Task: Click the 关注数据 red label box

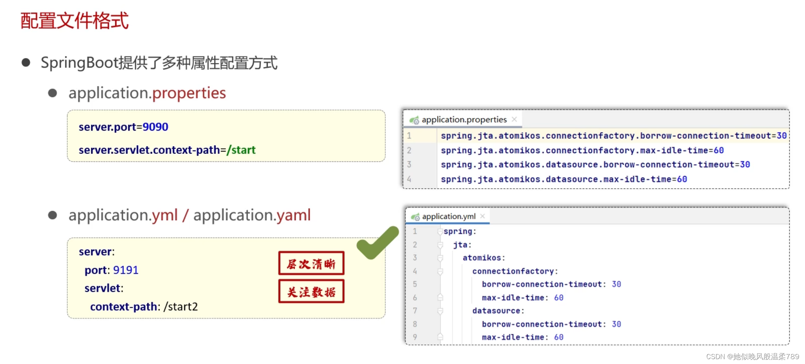Action: pos(311,292)
